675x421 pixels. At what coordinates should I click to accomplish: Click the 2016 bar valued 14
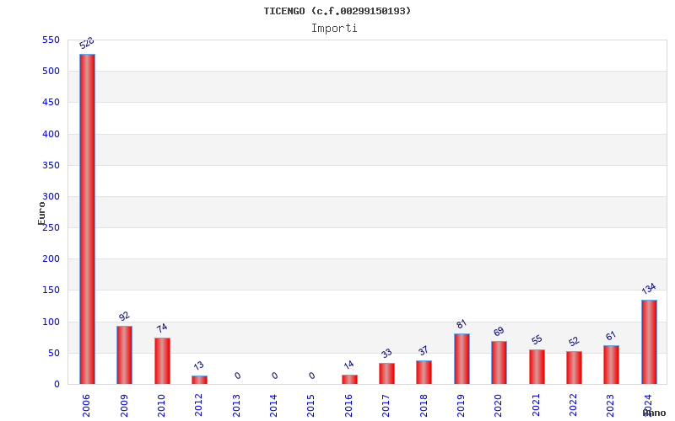[x=349, y=380]
